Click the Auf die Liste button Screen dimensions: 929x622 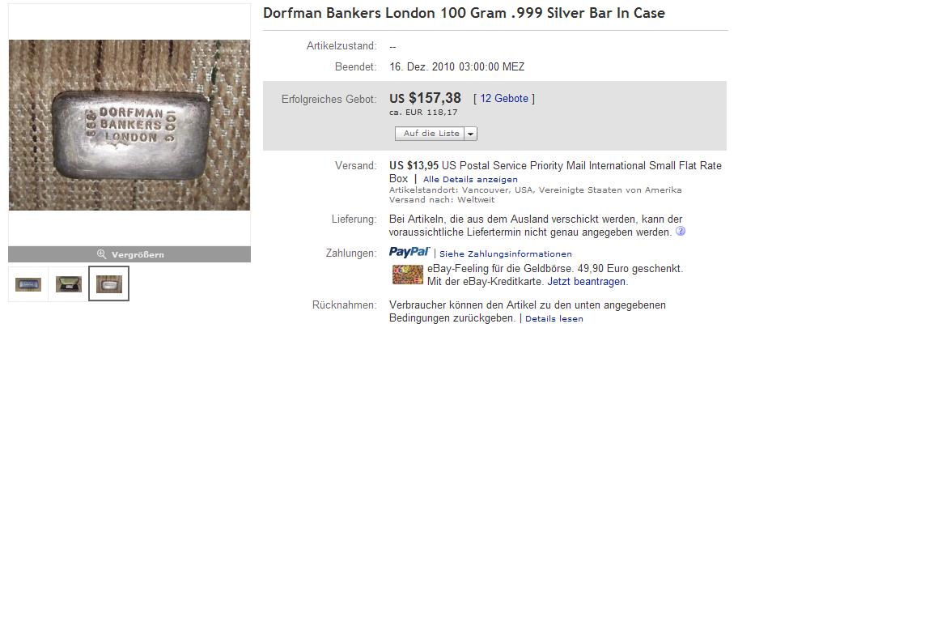click(x=431, y=134)
